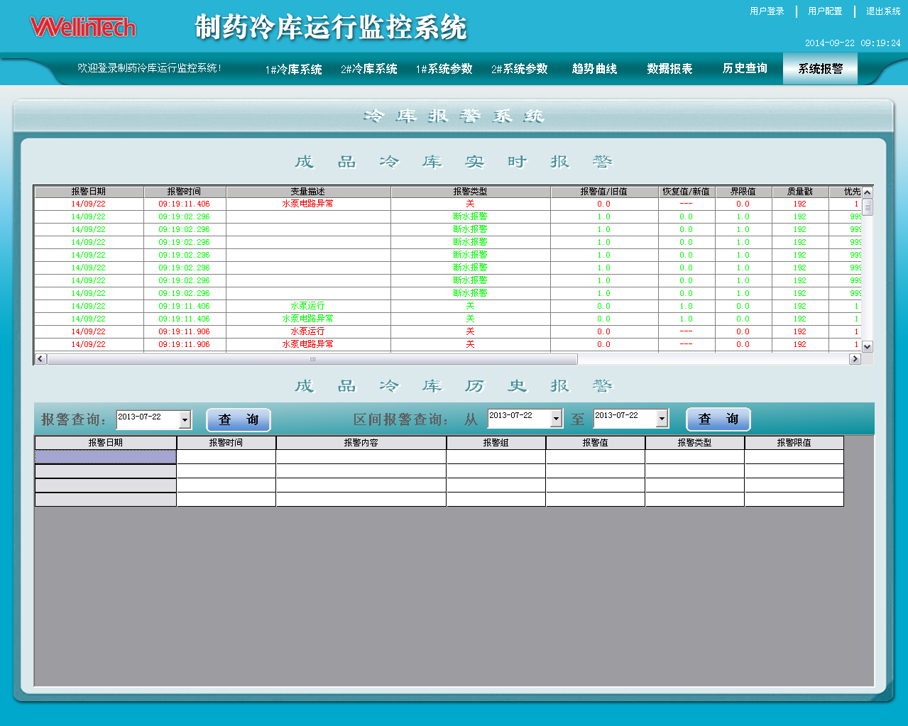Open the 报警查询 date dropdown
Screen dimensions: 908x726
click(x=185, y=419)
